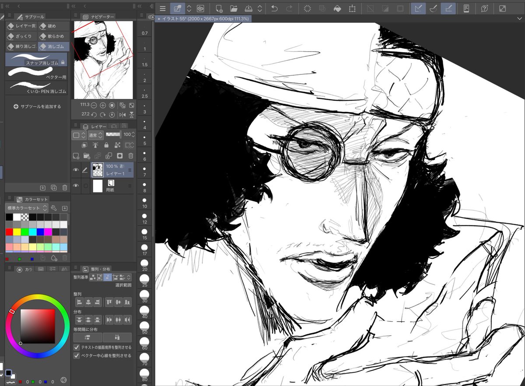
Task: Redo with the forward arrow icon
Action: [289, 8]
